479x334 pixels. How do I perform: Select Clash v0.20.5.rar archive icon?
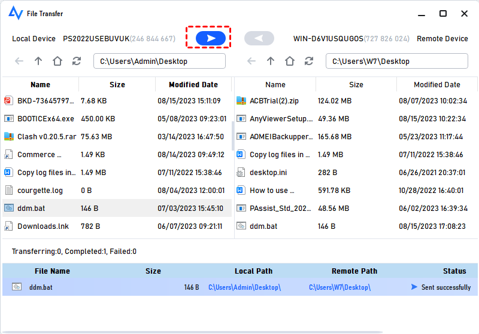coord(8,136)
